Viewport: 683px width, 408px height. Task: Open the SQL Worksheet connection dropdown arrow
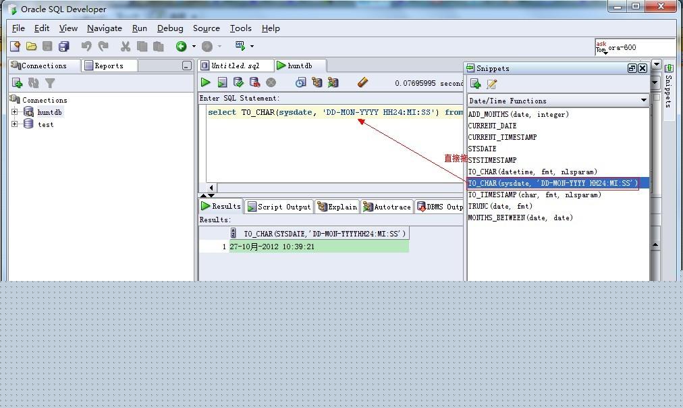[252, 46]
